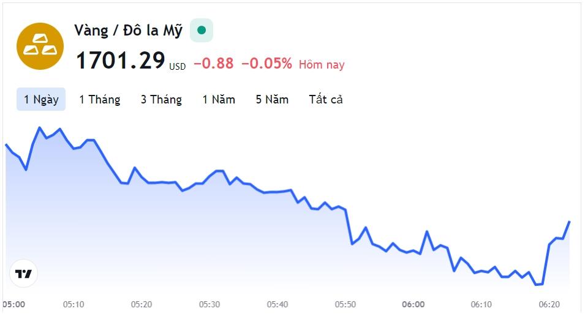Show the 1 Năm chart range
Screen dimensions: 585x322
(219, 100)
